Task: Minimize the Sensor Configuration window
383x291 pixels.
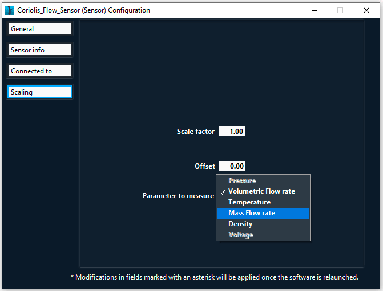Action: 313,10
